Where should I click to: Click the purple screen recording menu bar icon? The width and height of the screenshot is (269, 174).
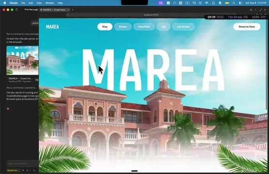coord(161,3)
